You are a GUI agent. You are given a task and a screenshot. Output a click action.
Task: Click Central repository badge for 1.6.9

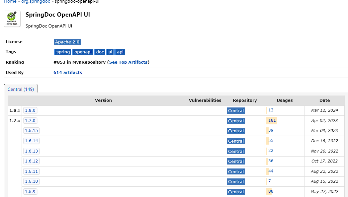(236, 192)
